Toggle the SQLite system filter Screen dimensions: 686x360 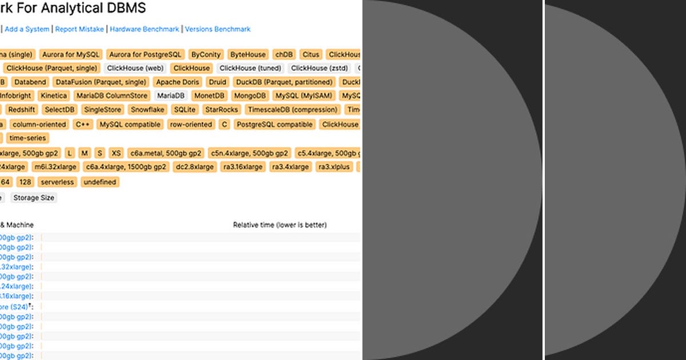click(184, 110)
